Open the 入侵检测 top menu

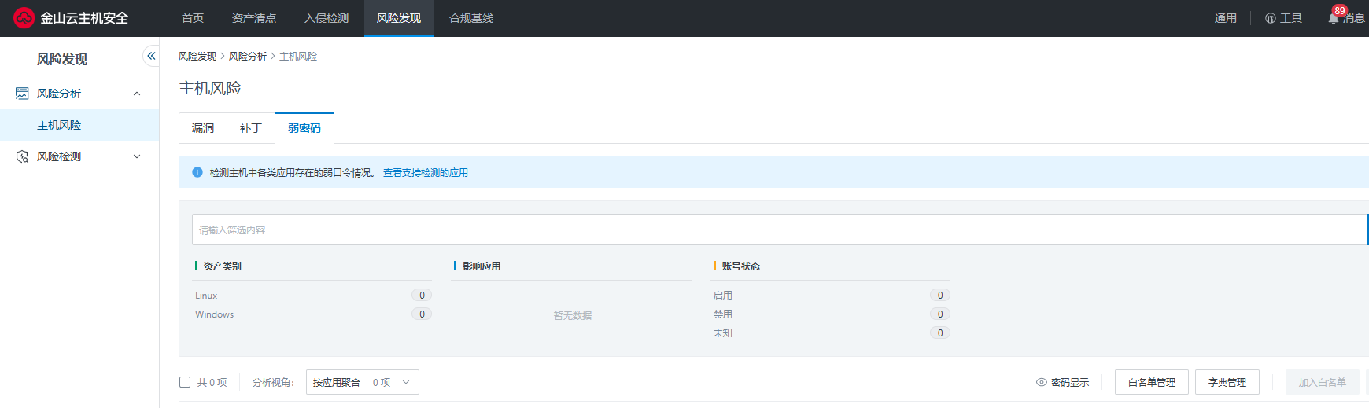[327, 18]
